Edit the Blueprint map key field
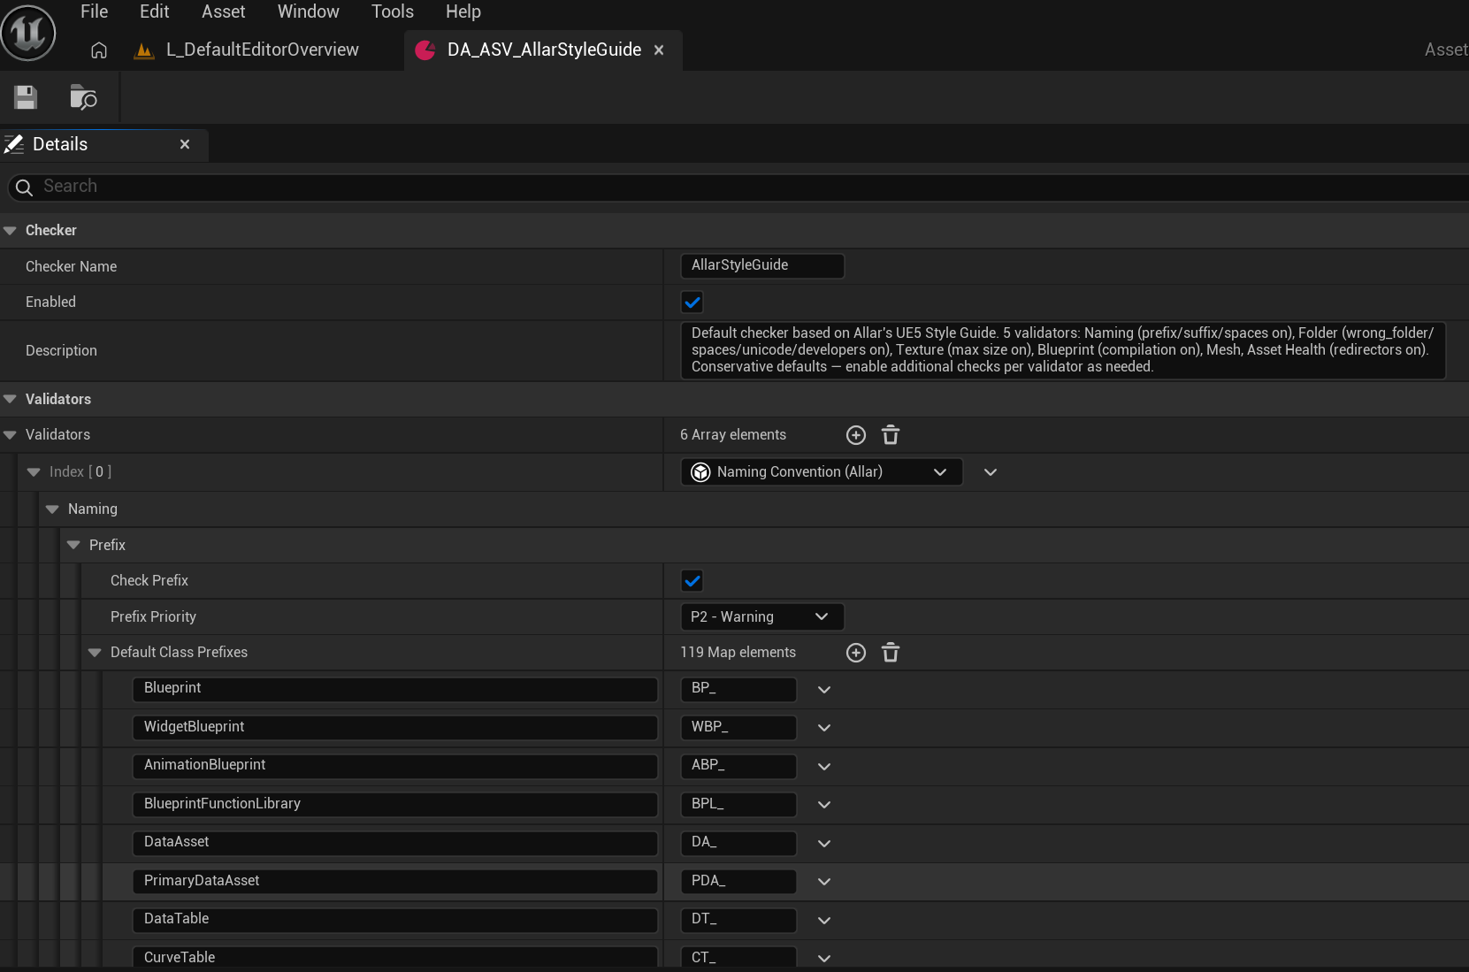Viewport: 1469px width, 972px height. coord(395,689)
